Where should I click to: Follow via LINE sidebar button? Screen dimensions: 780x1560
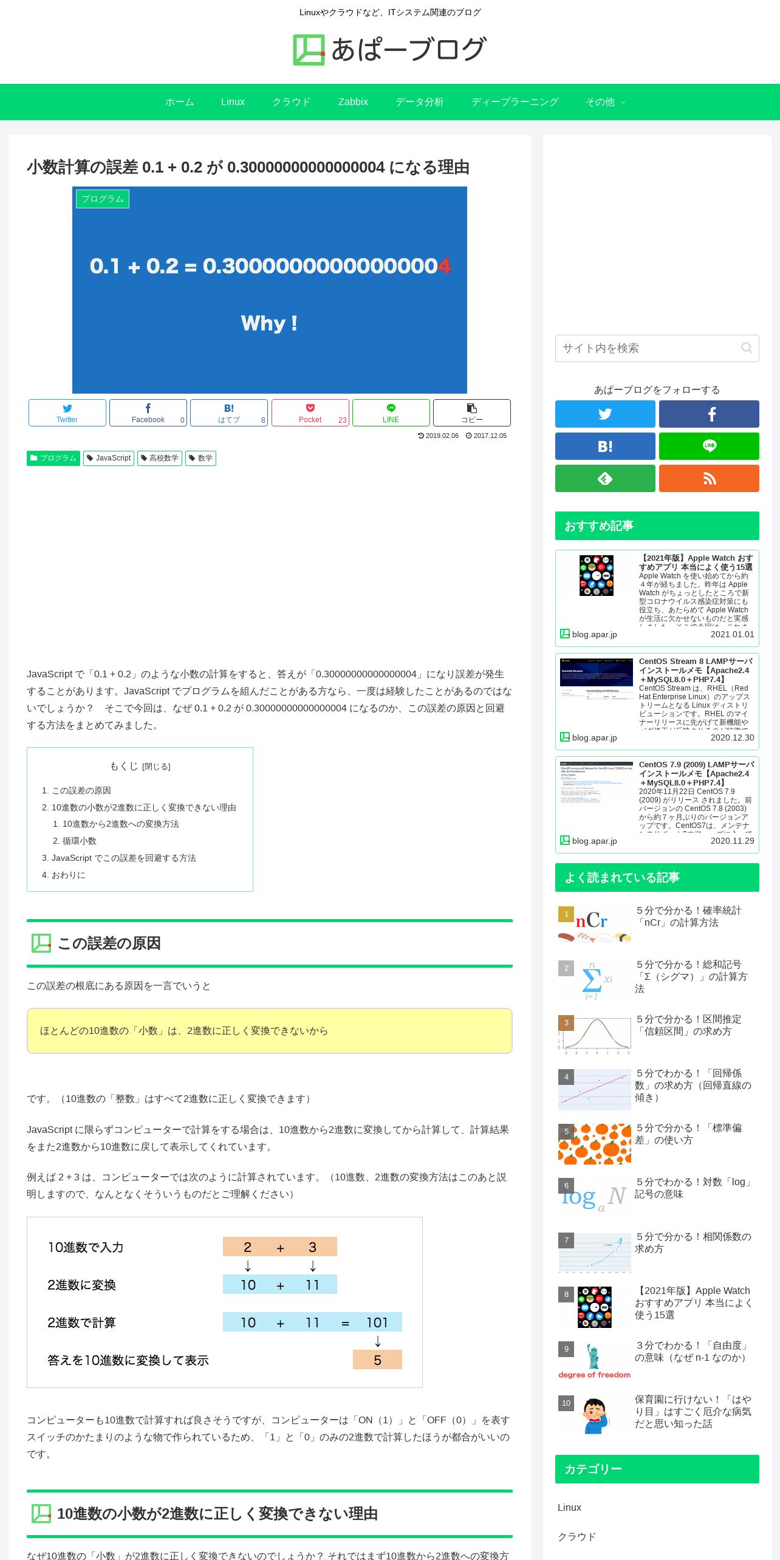pos(709,446)
